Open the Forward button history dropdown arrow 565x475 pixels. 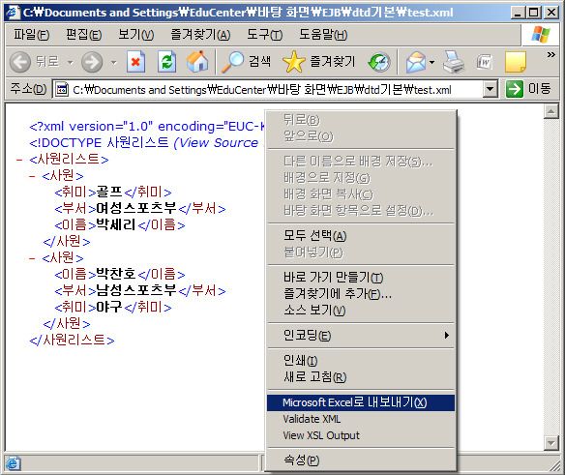pyautogui.click(x=113, y=62)
